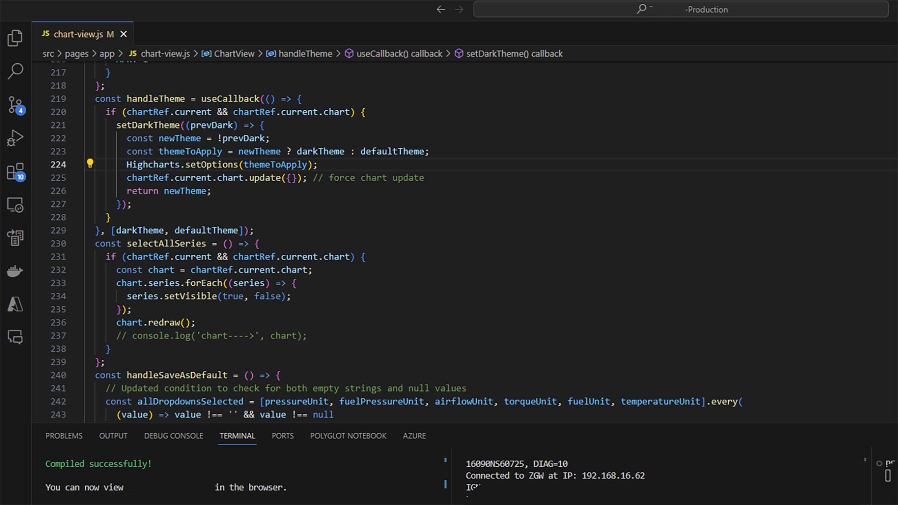
Task: Open the Explorer sidebar icon
Action: click(x=15, y=38)
